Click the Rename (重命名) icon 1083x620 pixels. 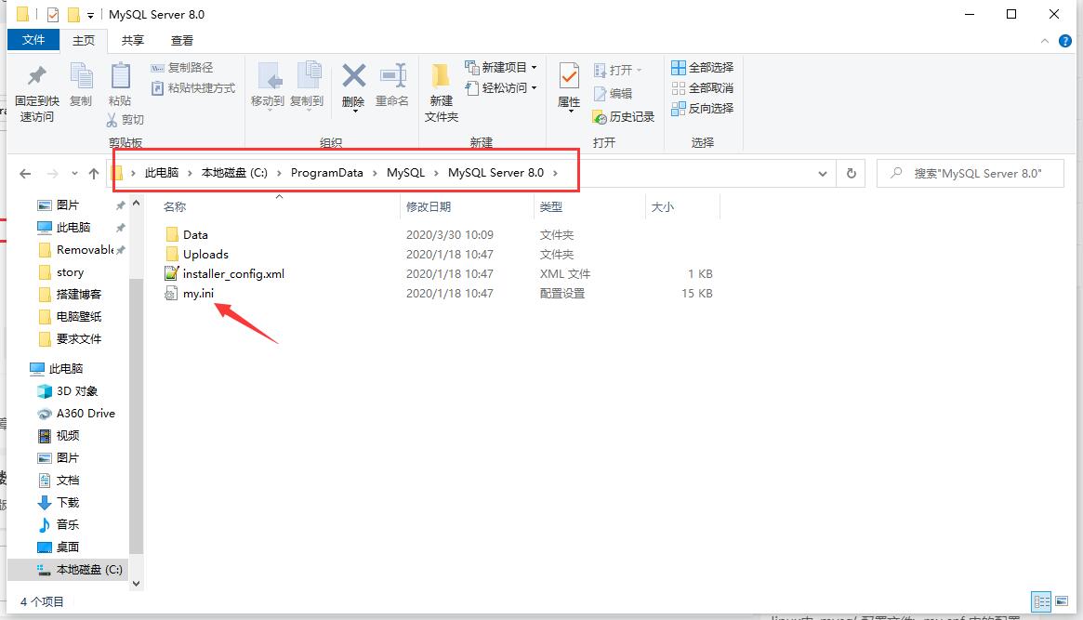point(392,84)
